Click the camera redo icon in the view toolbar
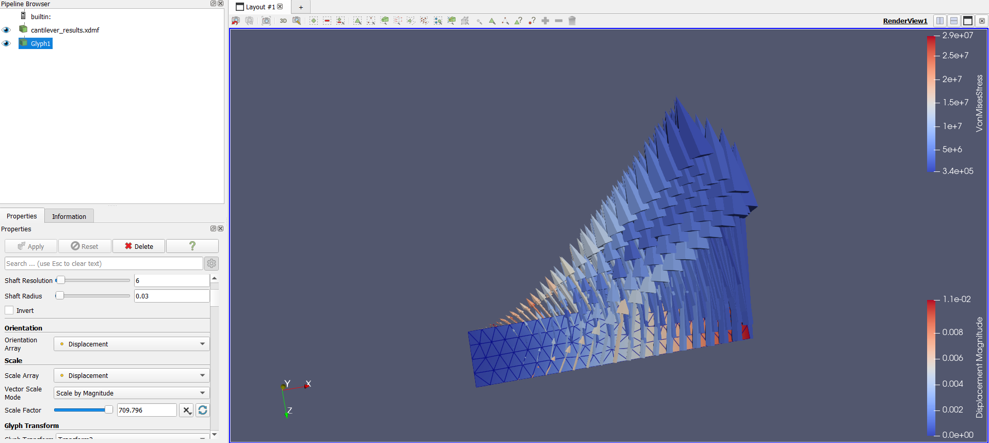This screenshot has width=989, height=443. click(x=249, y=21)
